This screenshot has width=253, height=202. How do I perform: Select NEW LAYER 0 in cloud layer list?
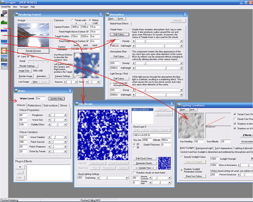[143, 109]
